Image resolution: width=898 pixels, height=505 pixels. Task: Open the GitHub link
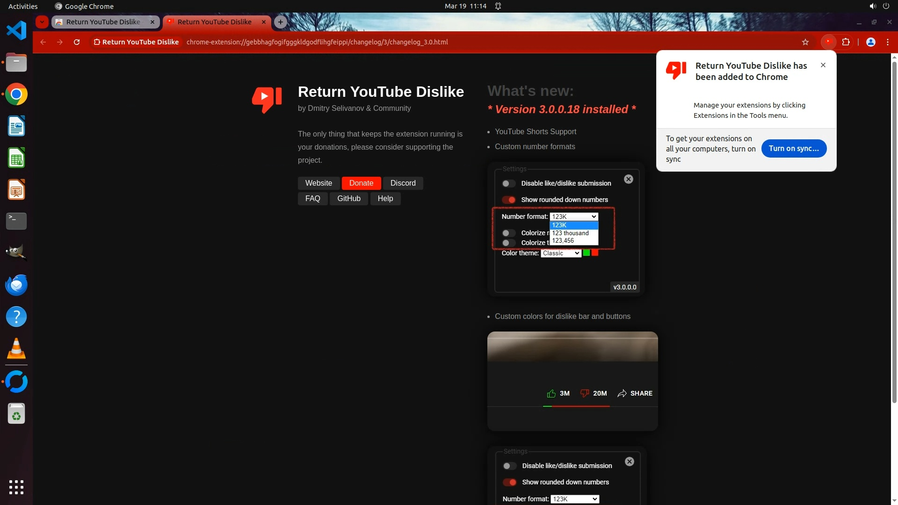[x=348, y=199]
